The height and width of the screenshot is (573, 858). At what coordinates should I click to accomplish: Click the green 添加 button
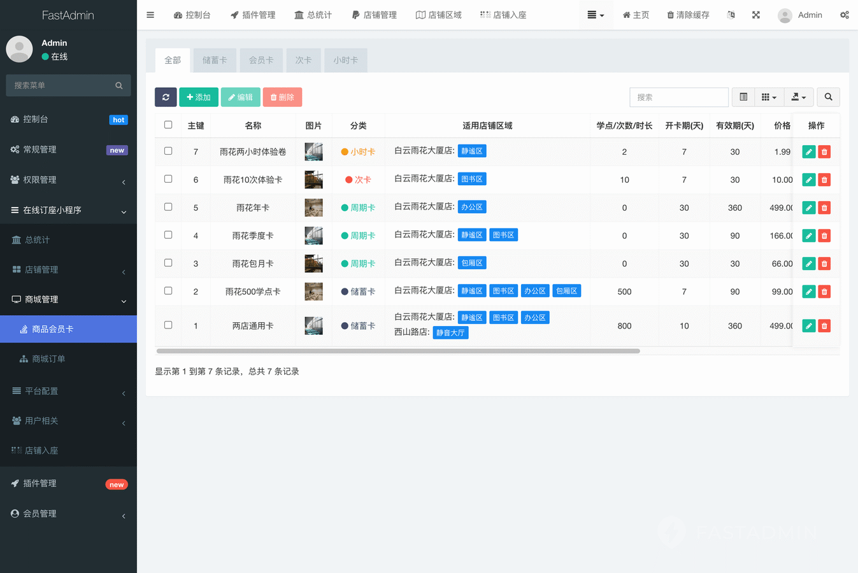coord(199,97)
